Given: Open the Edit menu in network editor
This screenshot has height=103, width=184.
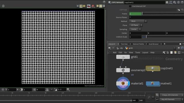Looking at the screenshot, I should [x=120, y=53].
